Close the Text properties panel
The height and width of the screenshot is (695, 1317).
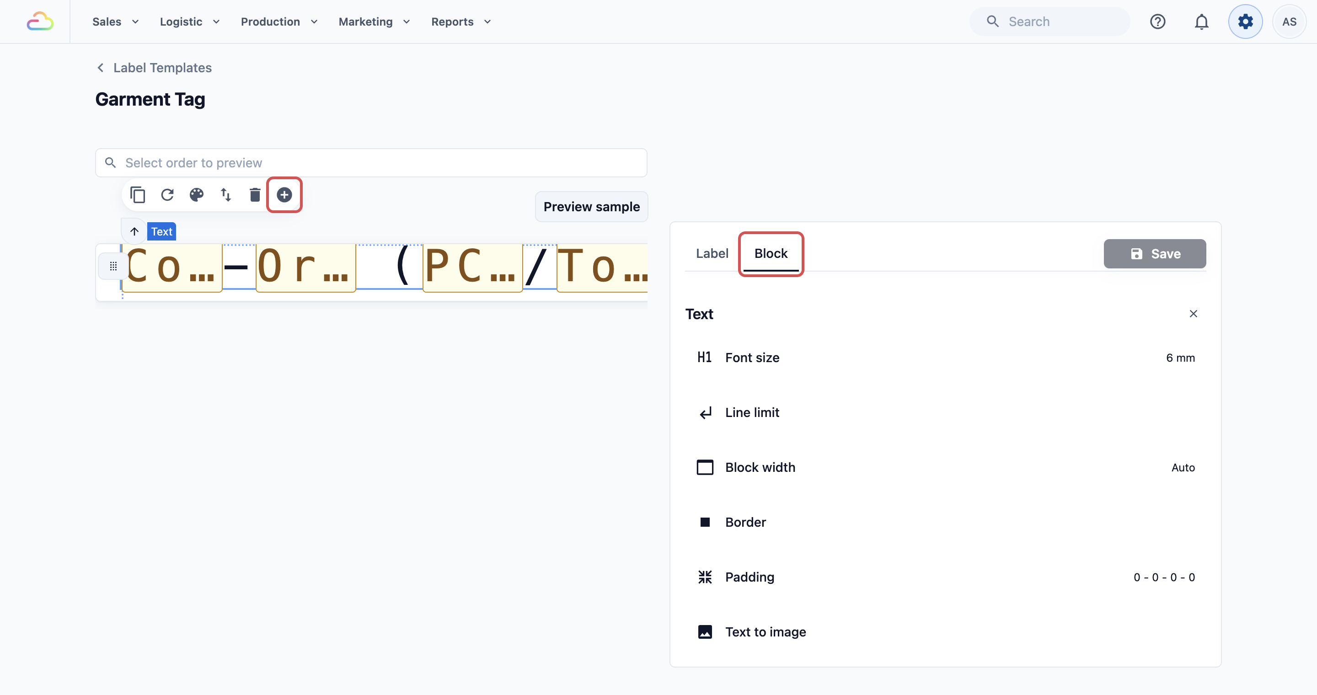[1193, 314]
